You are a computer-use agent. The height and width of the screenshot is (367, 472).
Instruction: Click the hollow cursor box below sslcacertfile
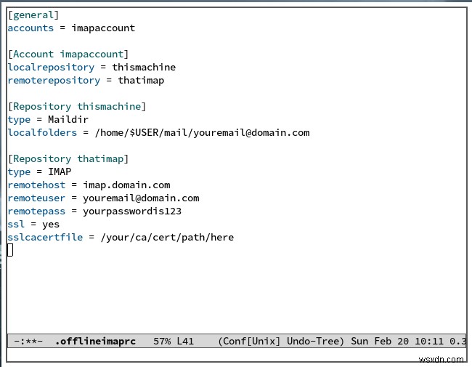coord(10,250)
